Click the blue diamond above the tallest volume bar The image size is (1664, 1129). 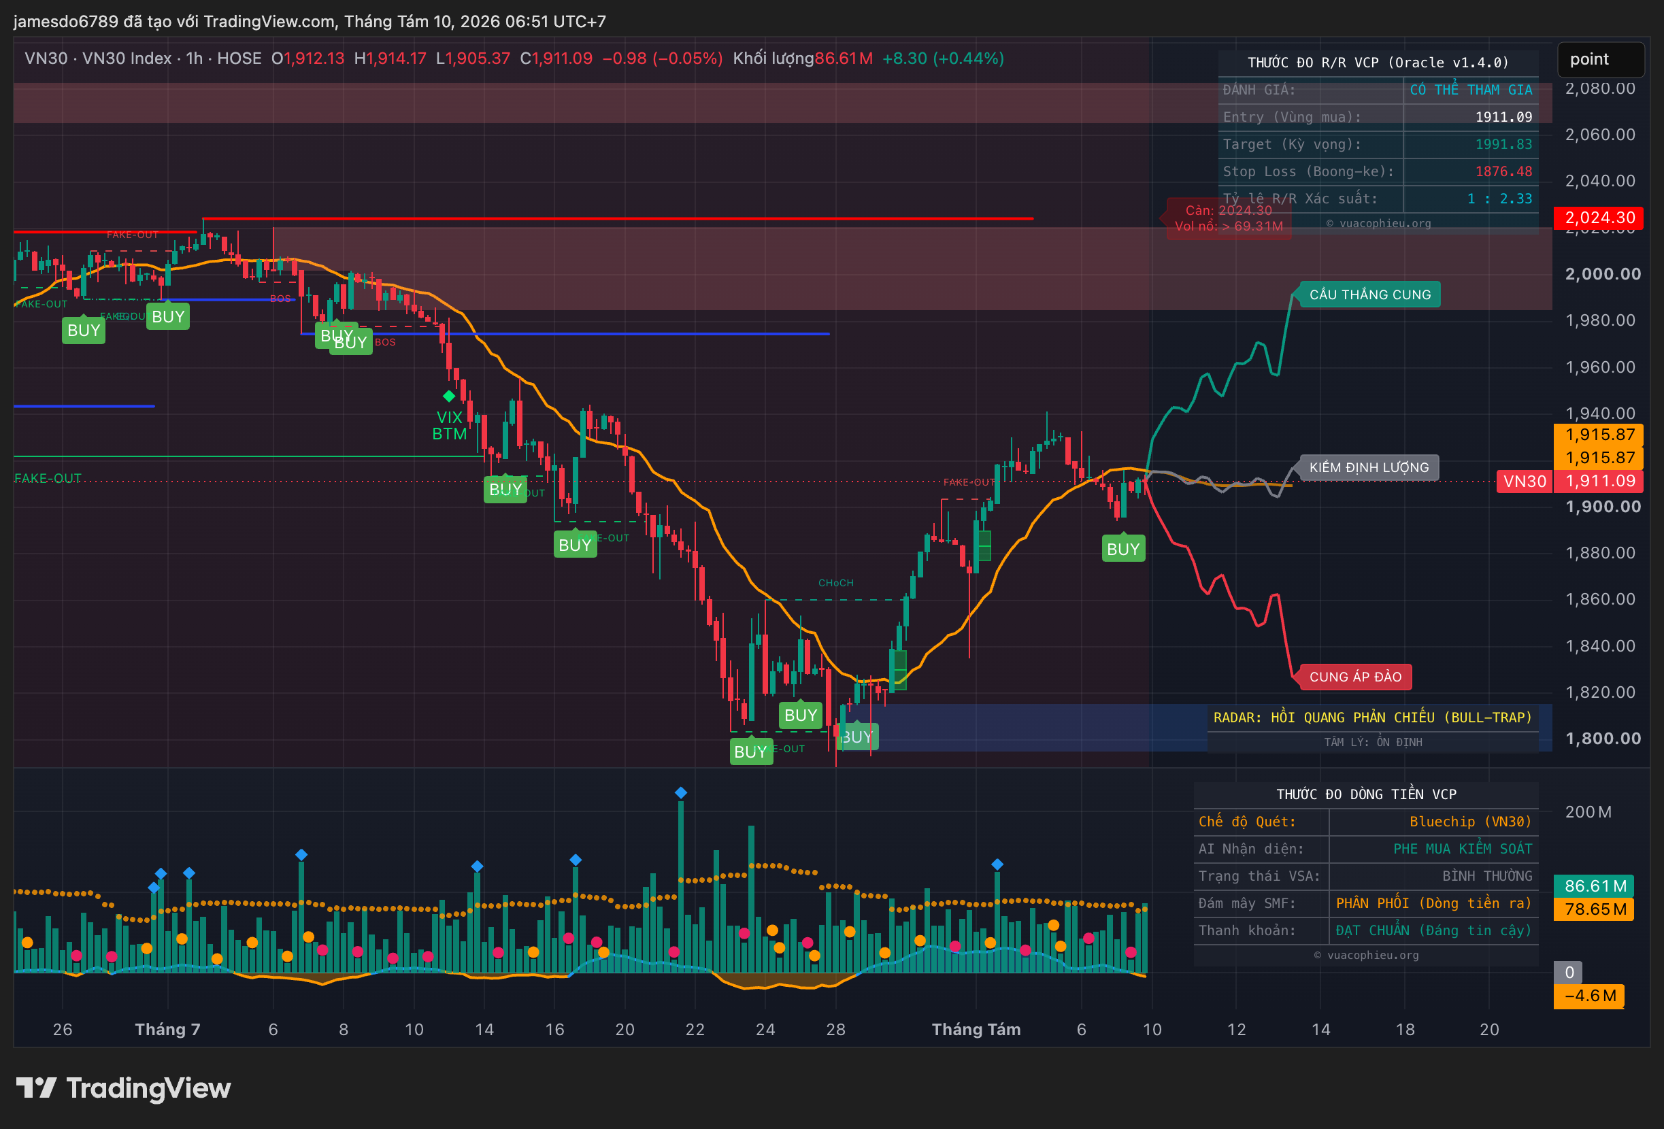pyautogui.click(x=681, y=792)
